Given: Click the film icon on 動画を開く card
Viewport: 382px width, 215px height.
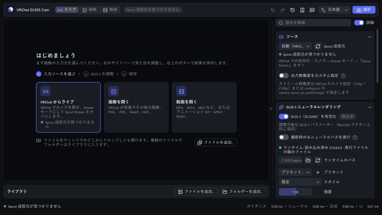Looking at the screenshot, I should 182,91.
